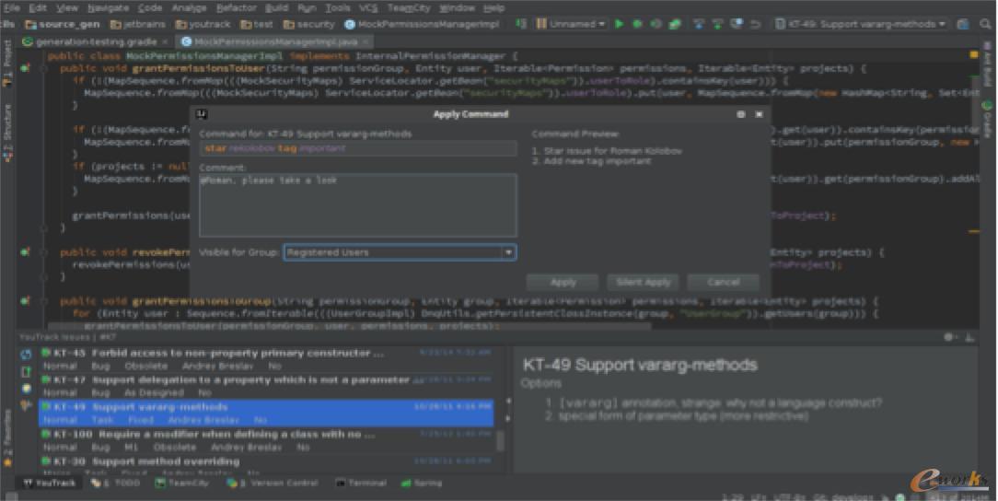Select issue KT-47 Support delegation row
The width and height of the screenshot is (998, 501).
pos(266,387)
